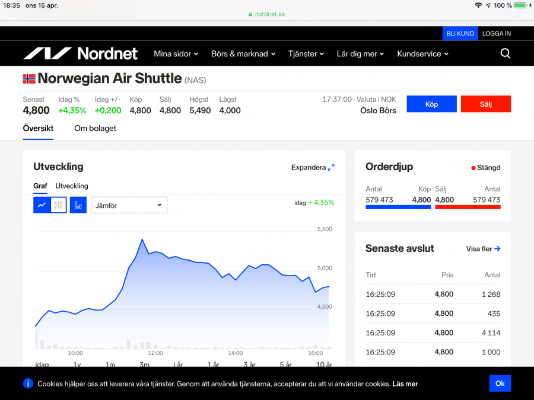The width and height of the screenshot is (534, 400).
Task: Click the Orderdjup panel heading
Action: (389, 167)
